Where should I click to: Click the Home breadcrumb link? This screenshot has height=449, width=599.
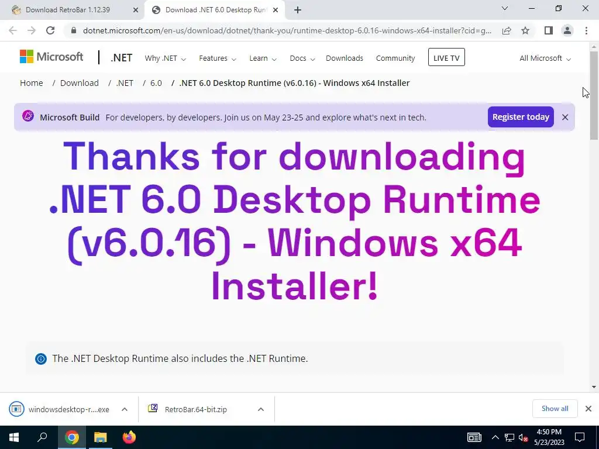point(32,83)
